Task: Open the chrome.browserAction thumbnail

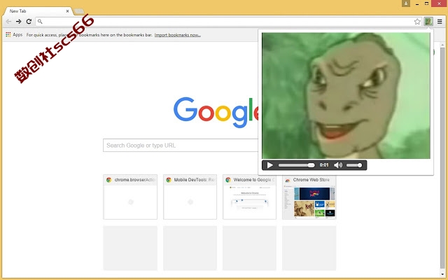Action: (130, 197)
